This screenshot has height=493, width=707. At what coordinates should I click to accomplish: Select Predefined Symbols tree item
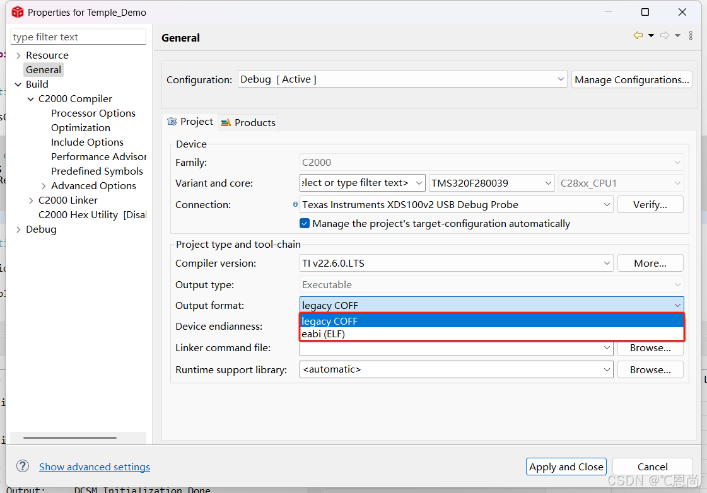97,171
